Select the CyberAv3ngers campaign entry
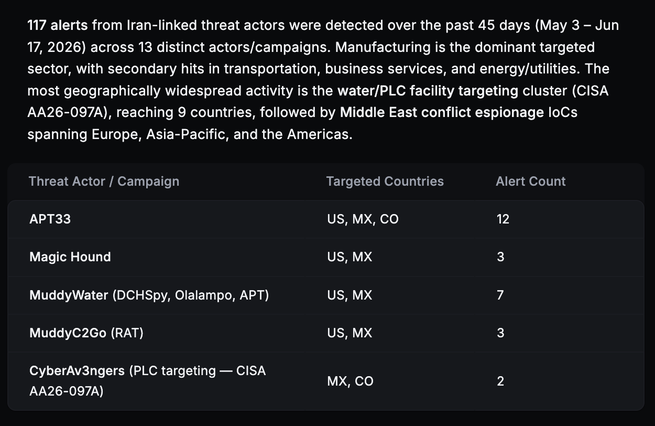This screenshot has width=655, height=426. [148, 381]
